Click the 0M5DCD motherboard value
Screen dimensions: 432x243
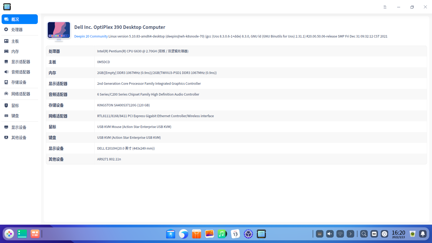pos(103,62)
